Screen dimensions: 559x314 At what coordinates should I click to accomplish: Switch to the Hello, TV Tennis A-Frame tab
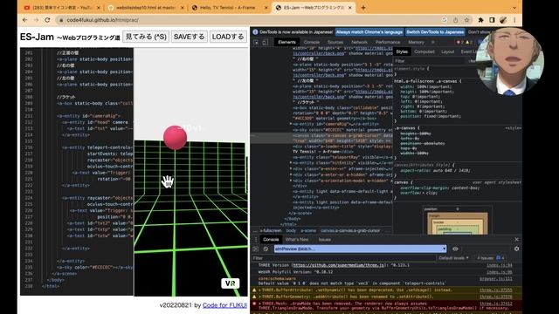tap(228, 8)
